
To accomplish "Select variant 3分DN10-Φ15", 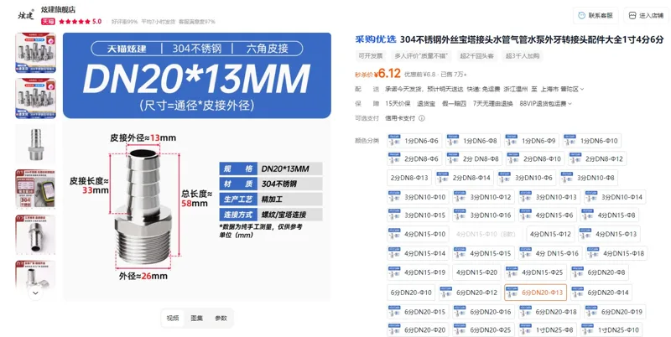I will point(418,215).
